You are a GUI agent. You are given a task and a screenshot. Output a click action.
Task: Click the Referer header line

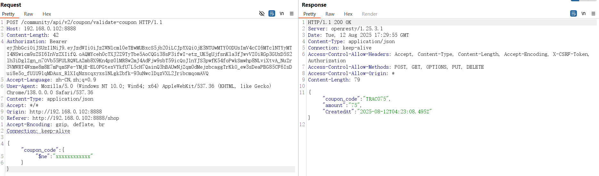(63, 118)
